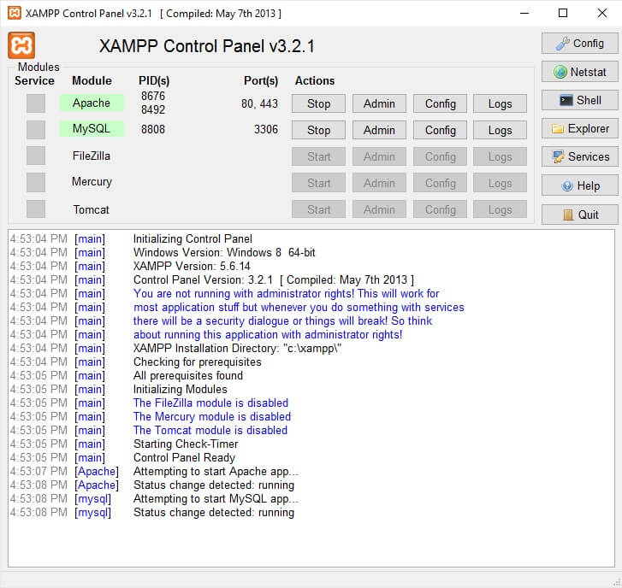
Task: View MySQL Logs
Action: point(500,130)
